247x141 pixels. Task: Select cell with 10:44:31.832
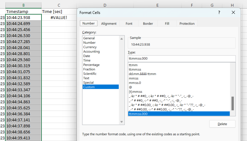(23, 78)
